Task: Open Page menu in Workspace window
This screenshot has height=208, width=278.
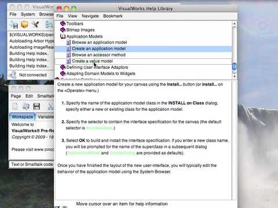Action: (x=16, y=96)
